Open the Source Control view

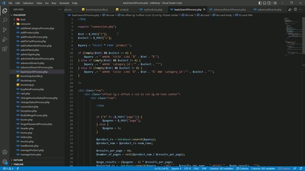click(x=5, y=29)
